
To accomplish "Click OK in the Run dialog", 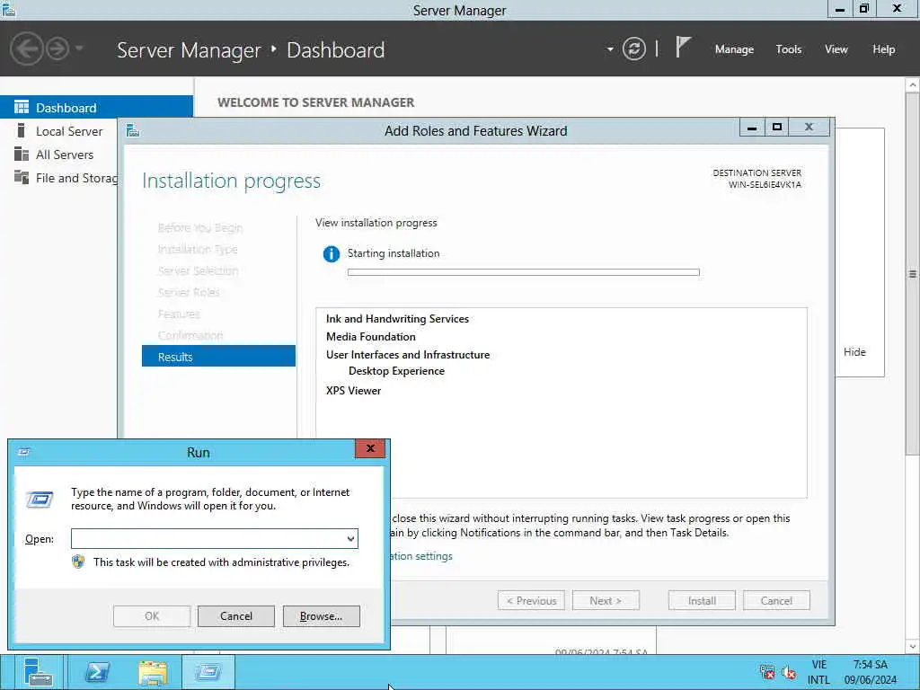I will pyautogui.click(x=152, y=616).
